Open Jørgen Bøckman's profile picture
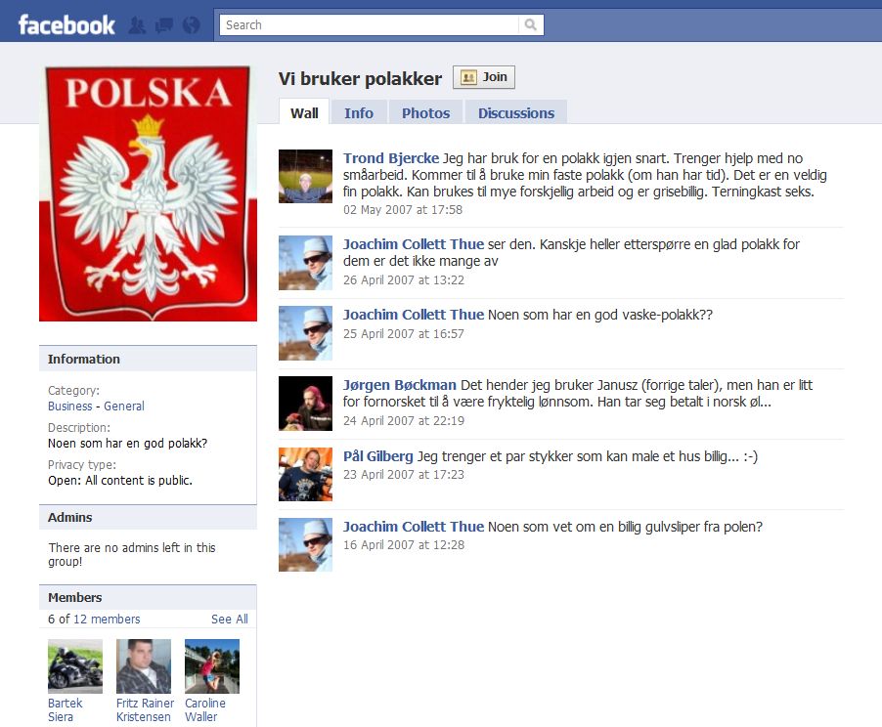Screen dimensions: 882x727 point(305,404)
